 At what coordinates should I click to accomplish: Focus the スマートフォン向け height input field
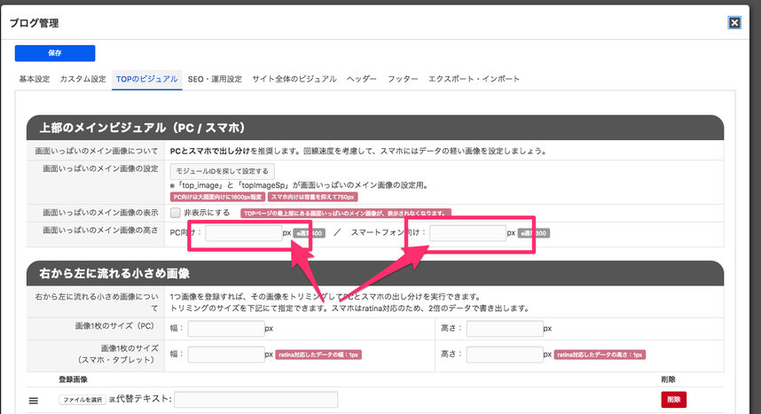(x=467, y=233)
